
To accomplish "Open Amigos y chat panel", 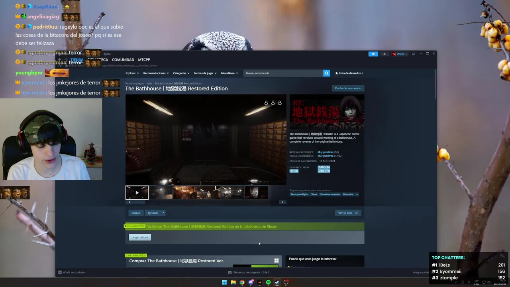I will 421,272.
